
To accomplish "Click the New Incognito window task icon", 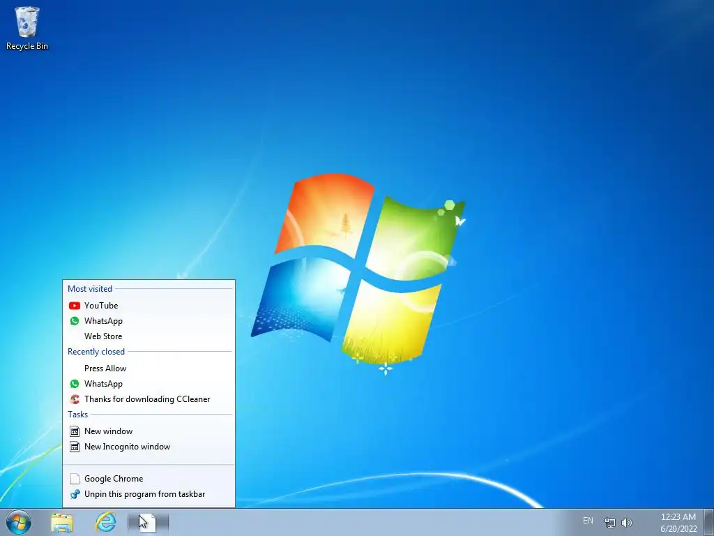I will (x=75, y=447).
